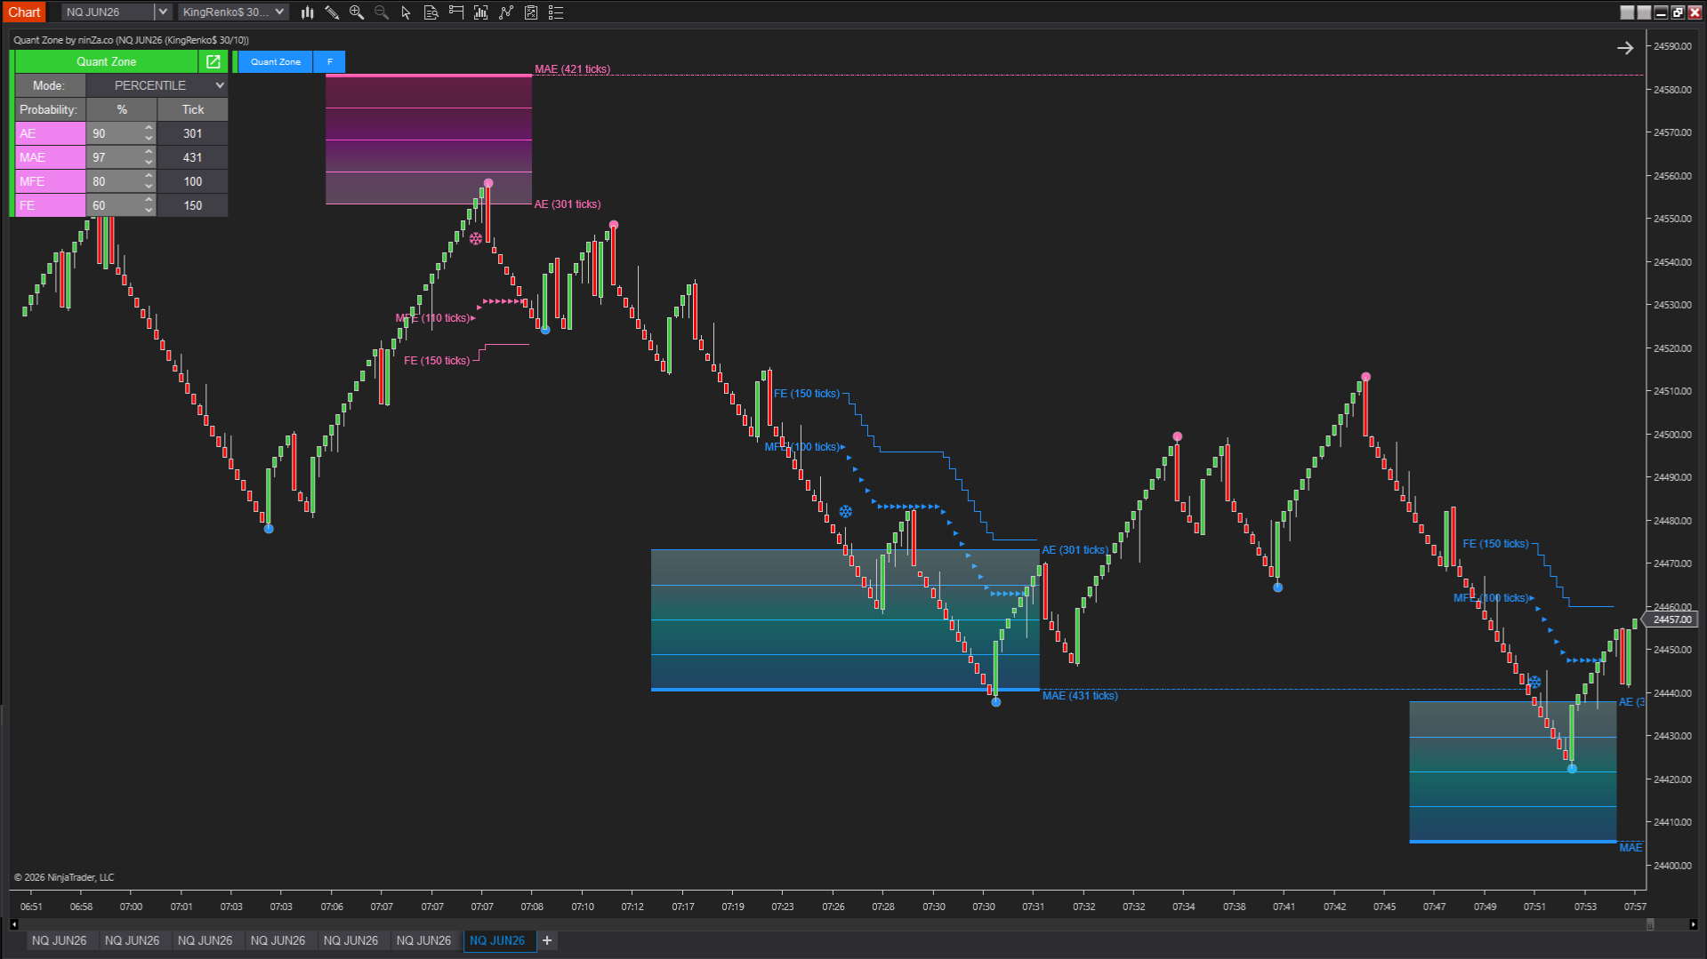Toggle the green Quant Zone panel header
The height and width of the screenshot is (959, 1707).
106,61
